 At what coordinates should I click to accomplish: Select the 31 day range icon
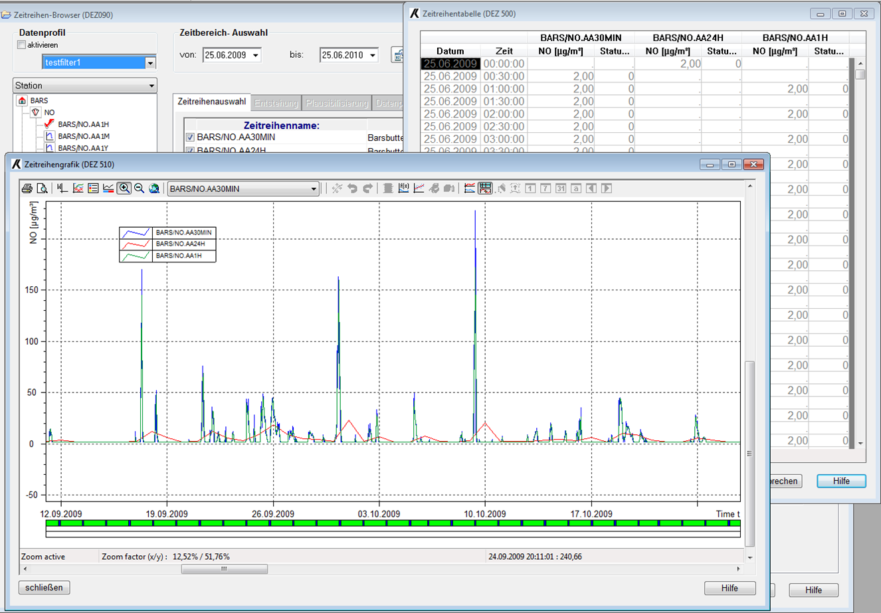(561, 189)
